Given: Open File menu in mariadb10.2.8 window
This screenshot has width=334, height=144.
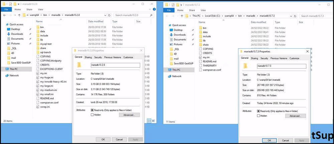Looking at the screenshot, I should (x=6, y=9).
